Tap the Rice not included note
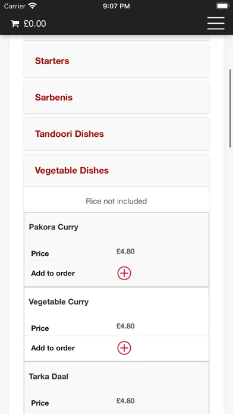 click(116, 201)
